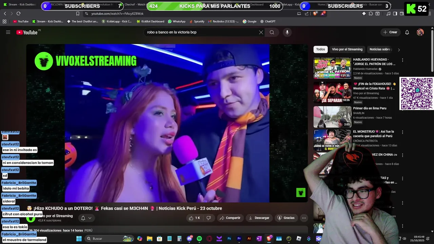Image resolution: width=434 pixels, height=244 pixels.
Task: Open the ChatGPT bookmark
Action: pos(268,21)
